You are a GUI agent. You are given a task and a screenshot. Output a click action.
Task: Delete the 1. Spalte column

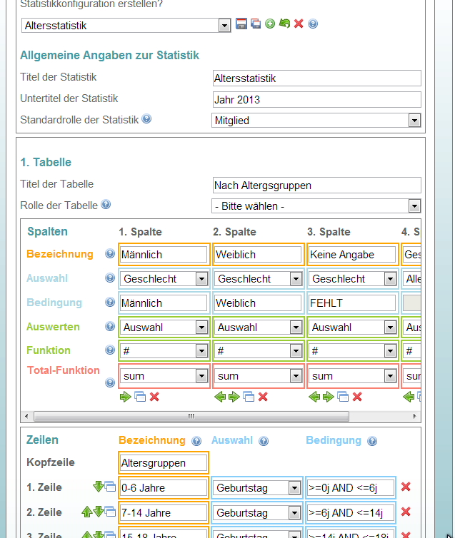[154, 397]
